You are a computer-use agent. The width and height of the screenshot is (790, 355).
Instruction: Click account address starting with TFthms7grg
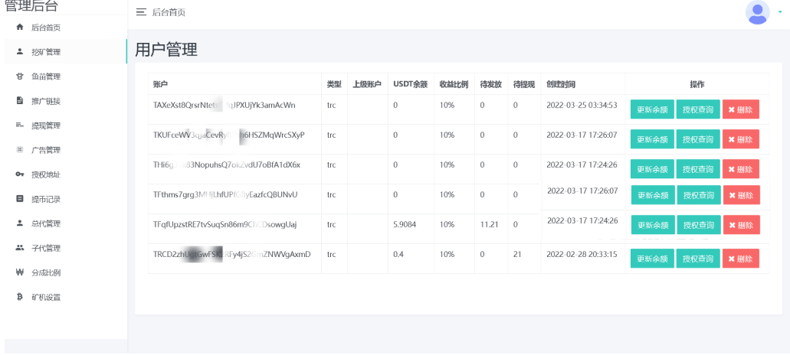[x=225, y=194]
